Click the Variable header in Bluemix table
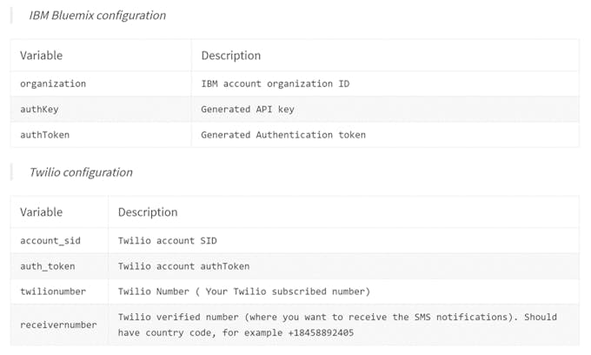 42,56
